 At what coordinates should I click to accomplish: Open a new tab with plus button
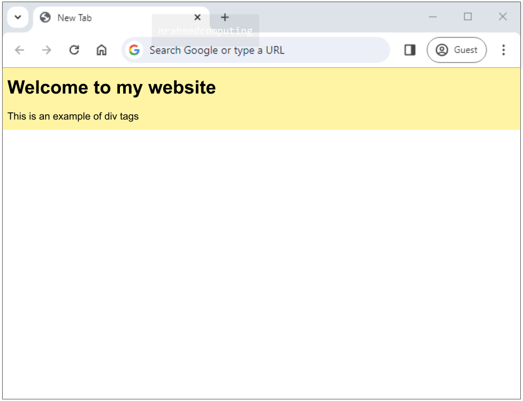[225, 17]
